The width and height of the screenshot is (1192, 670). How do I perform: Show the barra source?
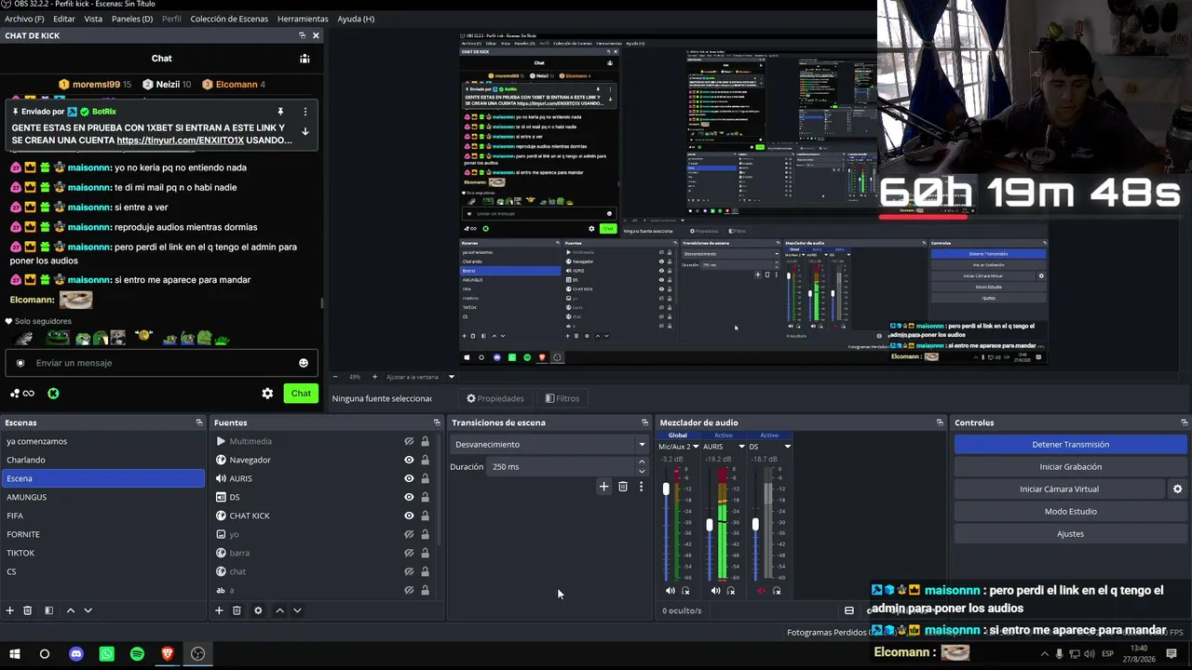click(x=409, y=553)
